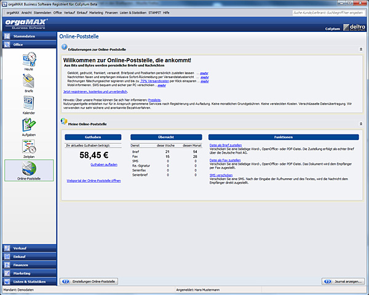Open the orgaMAX menu
Viewport: 369px width, 295px height.
coord(13,13)
